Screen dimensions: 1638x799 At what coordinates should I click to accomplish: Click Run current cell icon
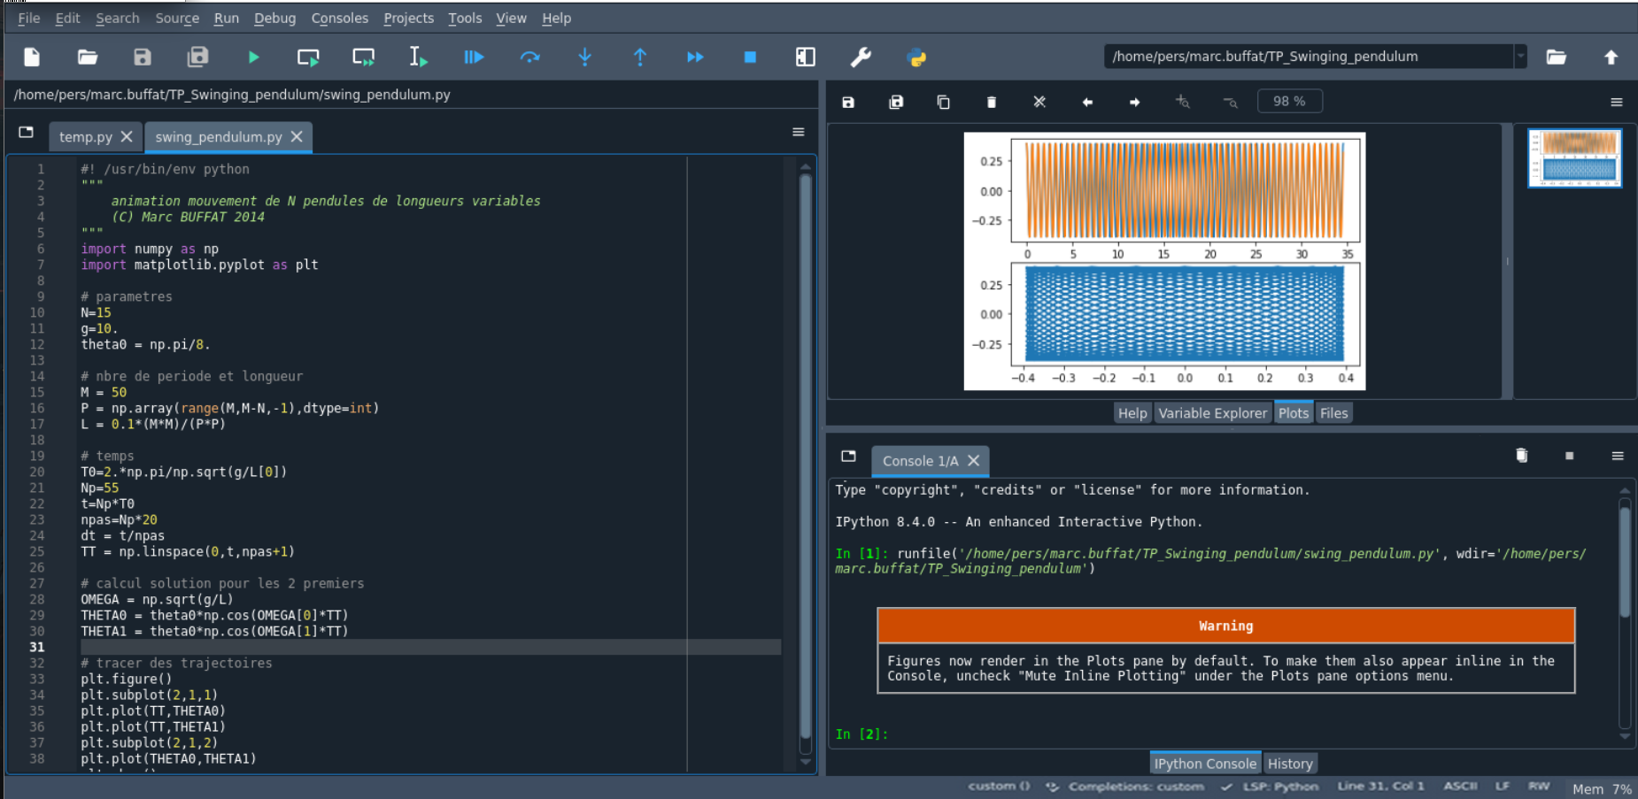click(308, 58)
